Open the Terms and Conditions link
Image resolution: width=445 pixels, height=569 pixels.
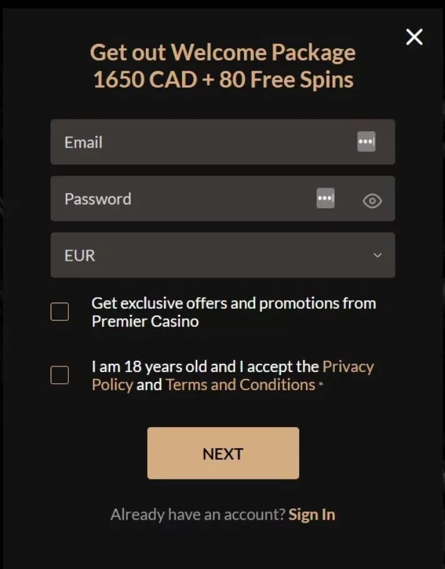(x=240, y=385)
